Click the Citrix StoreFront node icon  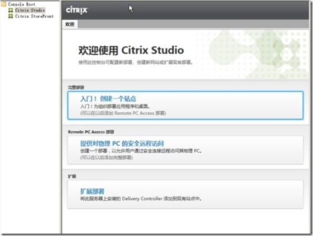tap(11, 16)
